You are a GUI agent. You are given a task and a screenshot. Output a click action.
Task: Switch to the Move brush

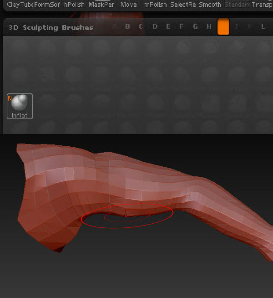129,5
